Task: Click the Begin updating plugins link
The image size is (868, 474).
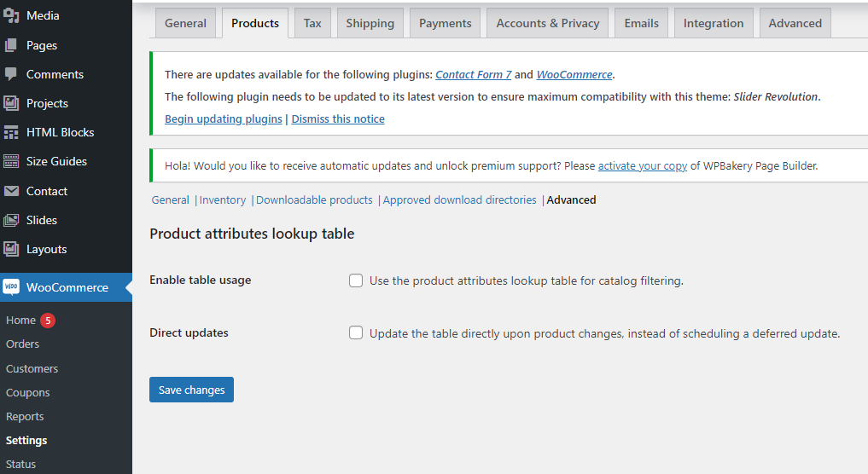Action: point(223,118)
